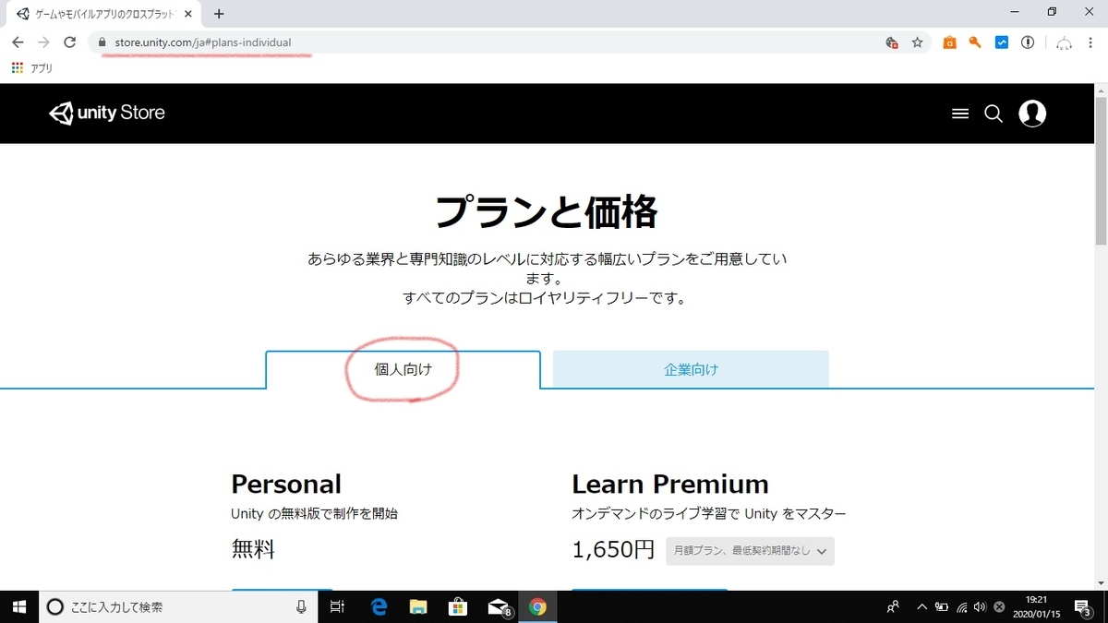Open a new tab with the plus button
This screenshot has width=1108, height=623.
tap(219, 14)
